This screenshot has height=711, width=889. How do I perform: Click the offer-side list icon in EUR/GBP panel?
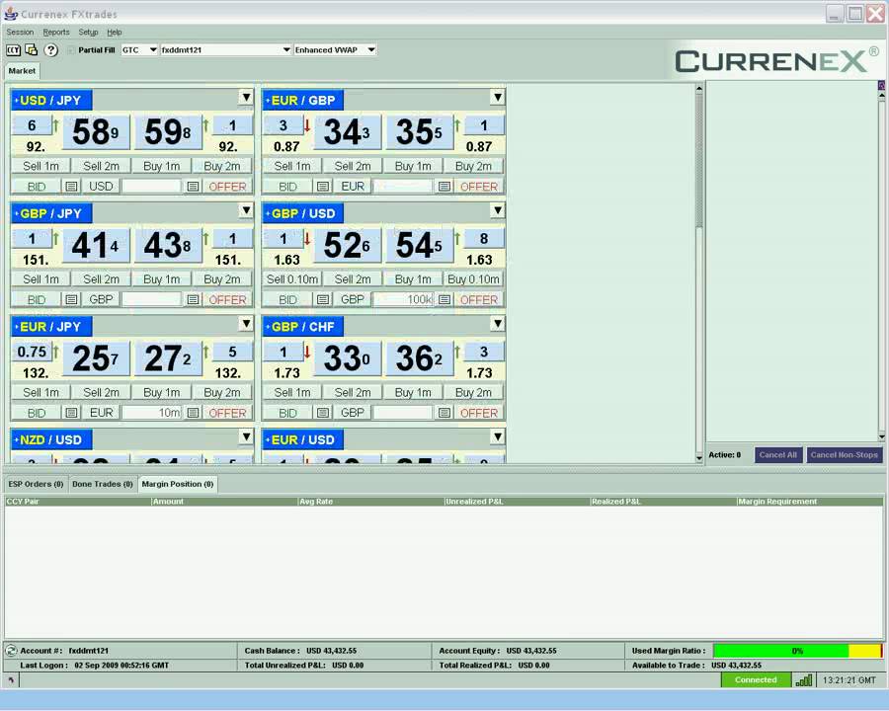[x=444, y=186]
